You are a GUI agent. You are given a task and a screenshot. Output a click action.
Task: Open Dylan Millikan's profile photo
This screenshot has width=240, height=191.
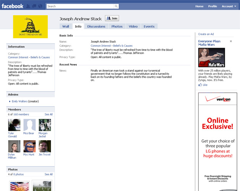(x=14, y=146)
